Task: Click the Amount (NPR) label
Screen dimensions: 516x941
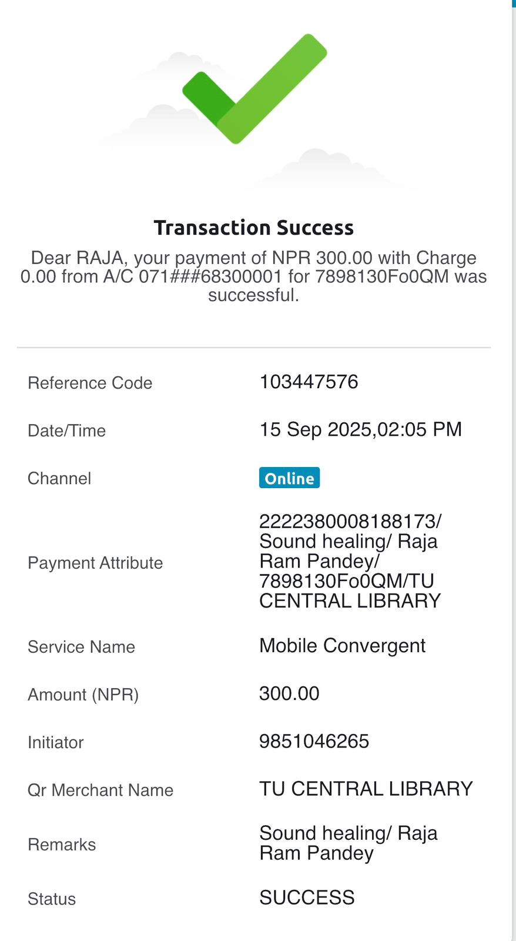Action: (83, 695)
